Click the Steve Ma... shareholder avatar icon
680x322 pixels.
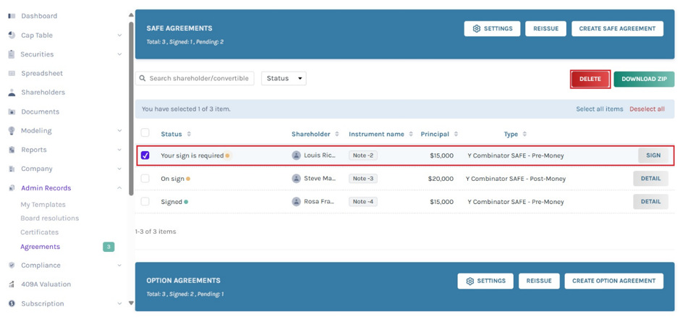(x=296, y=178)
